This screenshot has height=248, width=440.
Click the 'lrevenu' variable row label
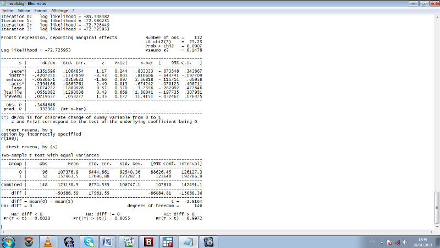coord(13,96)
